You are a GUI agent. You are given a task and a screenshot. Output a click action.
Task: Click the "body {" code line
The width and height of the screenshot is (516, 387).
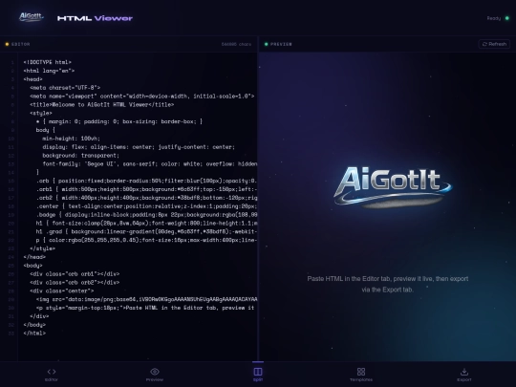(x=46, y=130)
